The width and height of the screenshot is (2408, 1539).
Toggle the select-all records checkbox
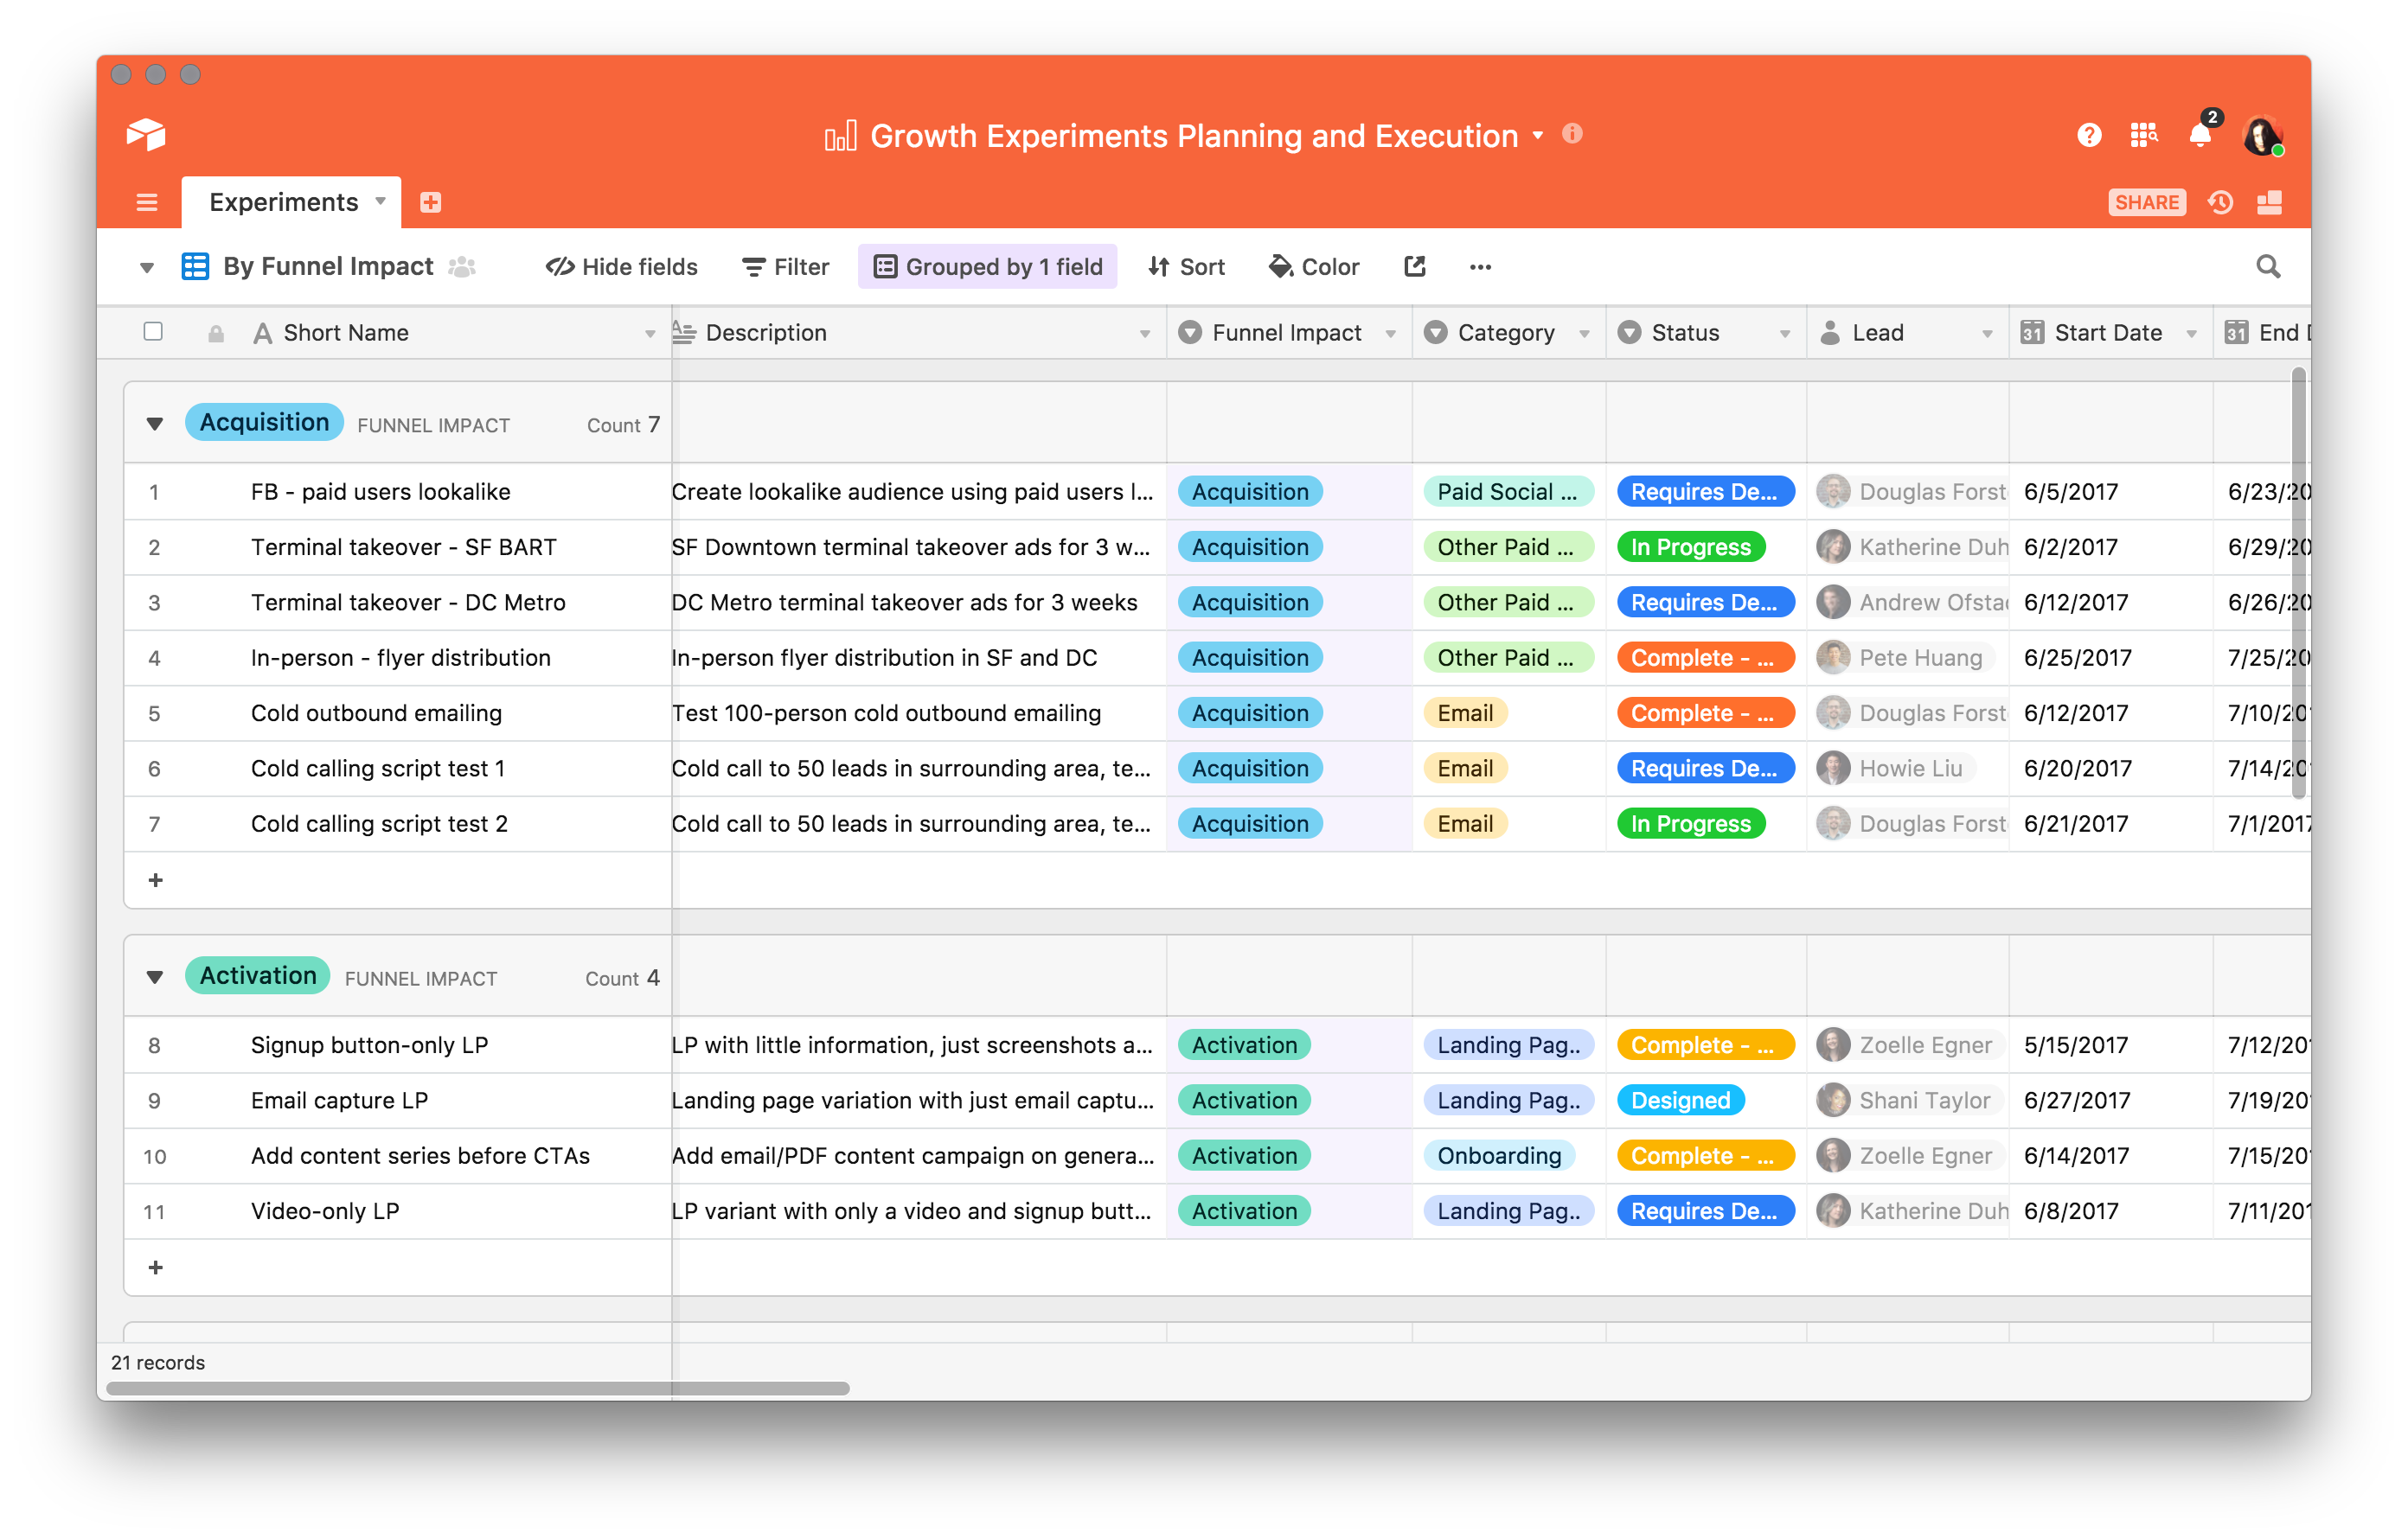(x=153, y=332)
